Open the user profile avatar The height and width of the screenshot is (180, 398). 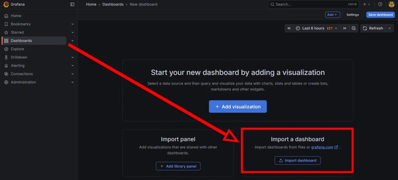[x=391, y=4]
